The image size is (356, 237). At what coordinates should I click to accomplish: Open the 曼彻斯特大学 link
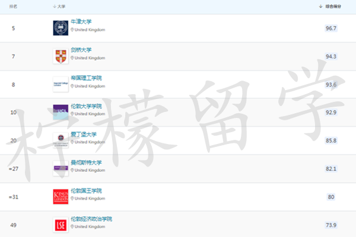[x=86, y=162]
